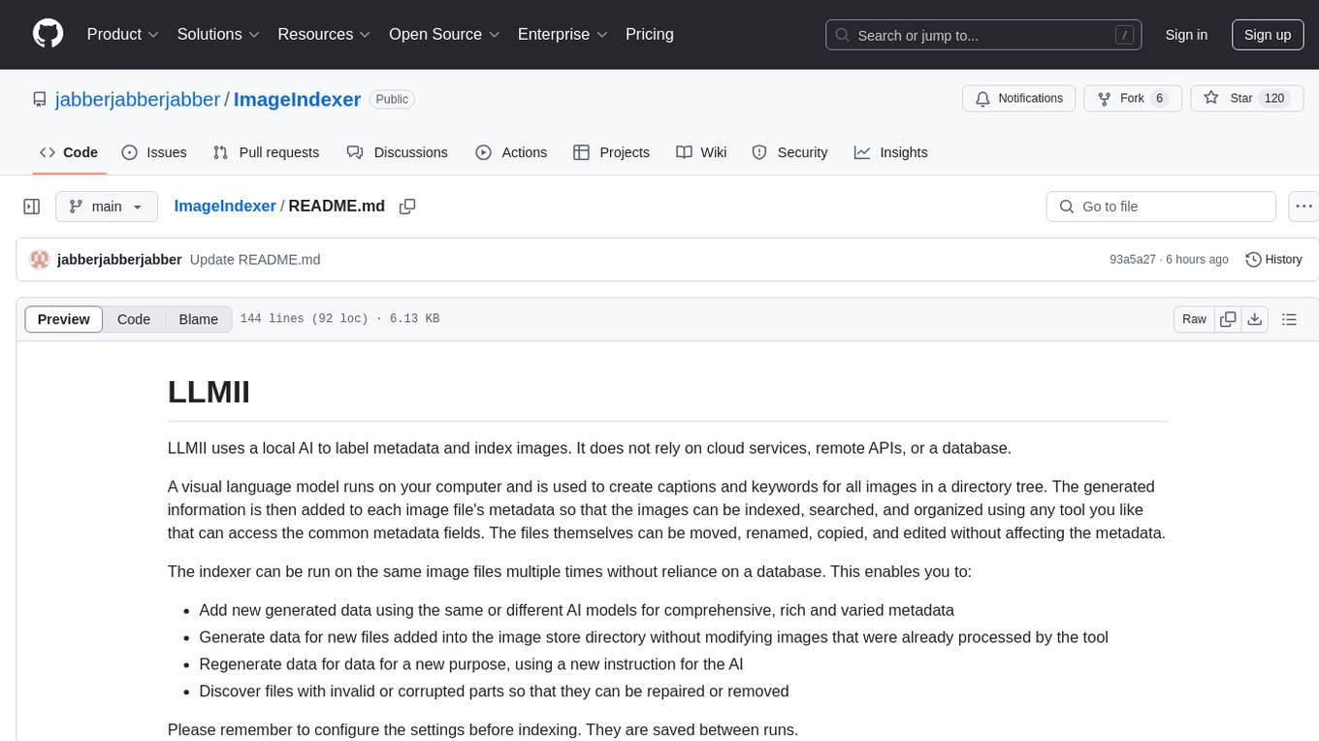This screenshot has width=1319, height=741.
Task: View the file History
Action: (1273, 259)
